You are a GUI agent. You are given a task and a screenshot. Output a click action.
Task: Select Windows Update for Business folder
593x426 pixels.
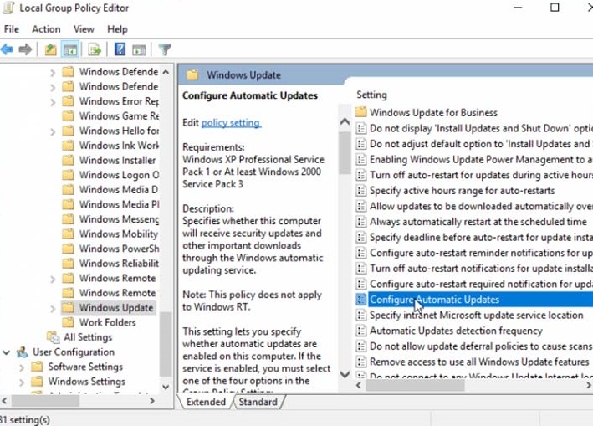coord(433,112)
